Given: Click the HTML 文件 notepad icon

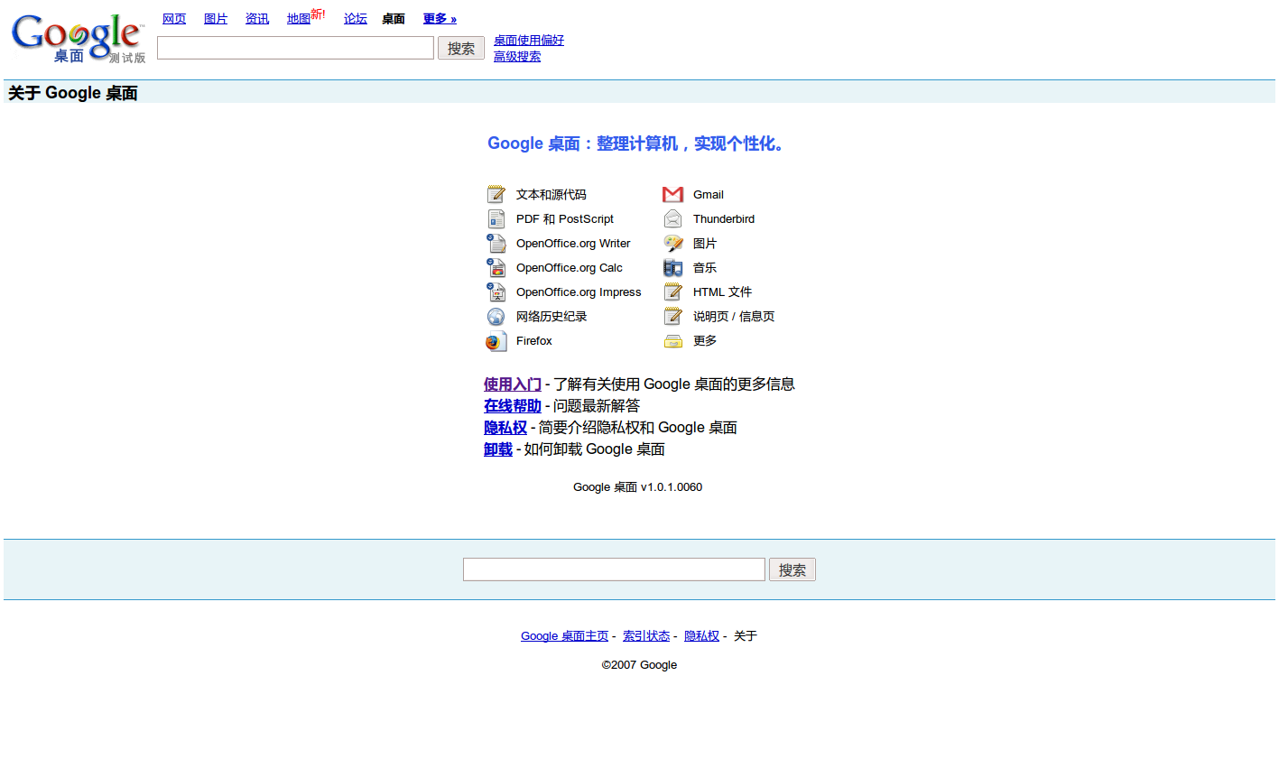Looking at the screenshot, I should tap(672, 292).
